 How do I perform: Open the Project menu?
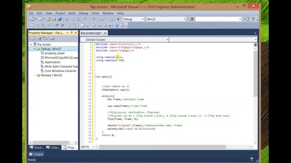click(60, 13)
